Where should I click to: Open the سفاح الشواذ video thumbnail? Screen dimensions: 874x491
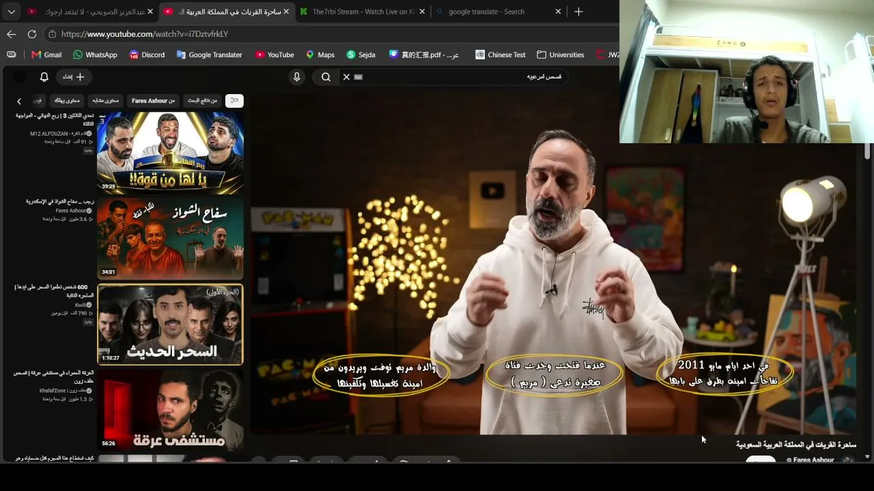point(170,238)
